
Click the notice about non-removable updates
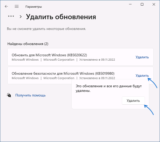coord(46,29)
